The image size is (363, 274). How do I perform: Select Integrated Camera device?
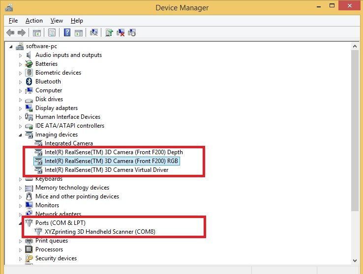point(68,143)
